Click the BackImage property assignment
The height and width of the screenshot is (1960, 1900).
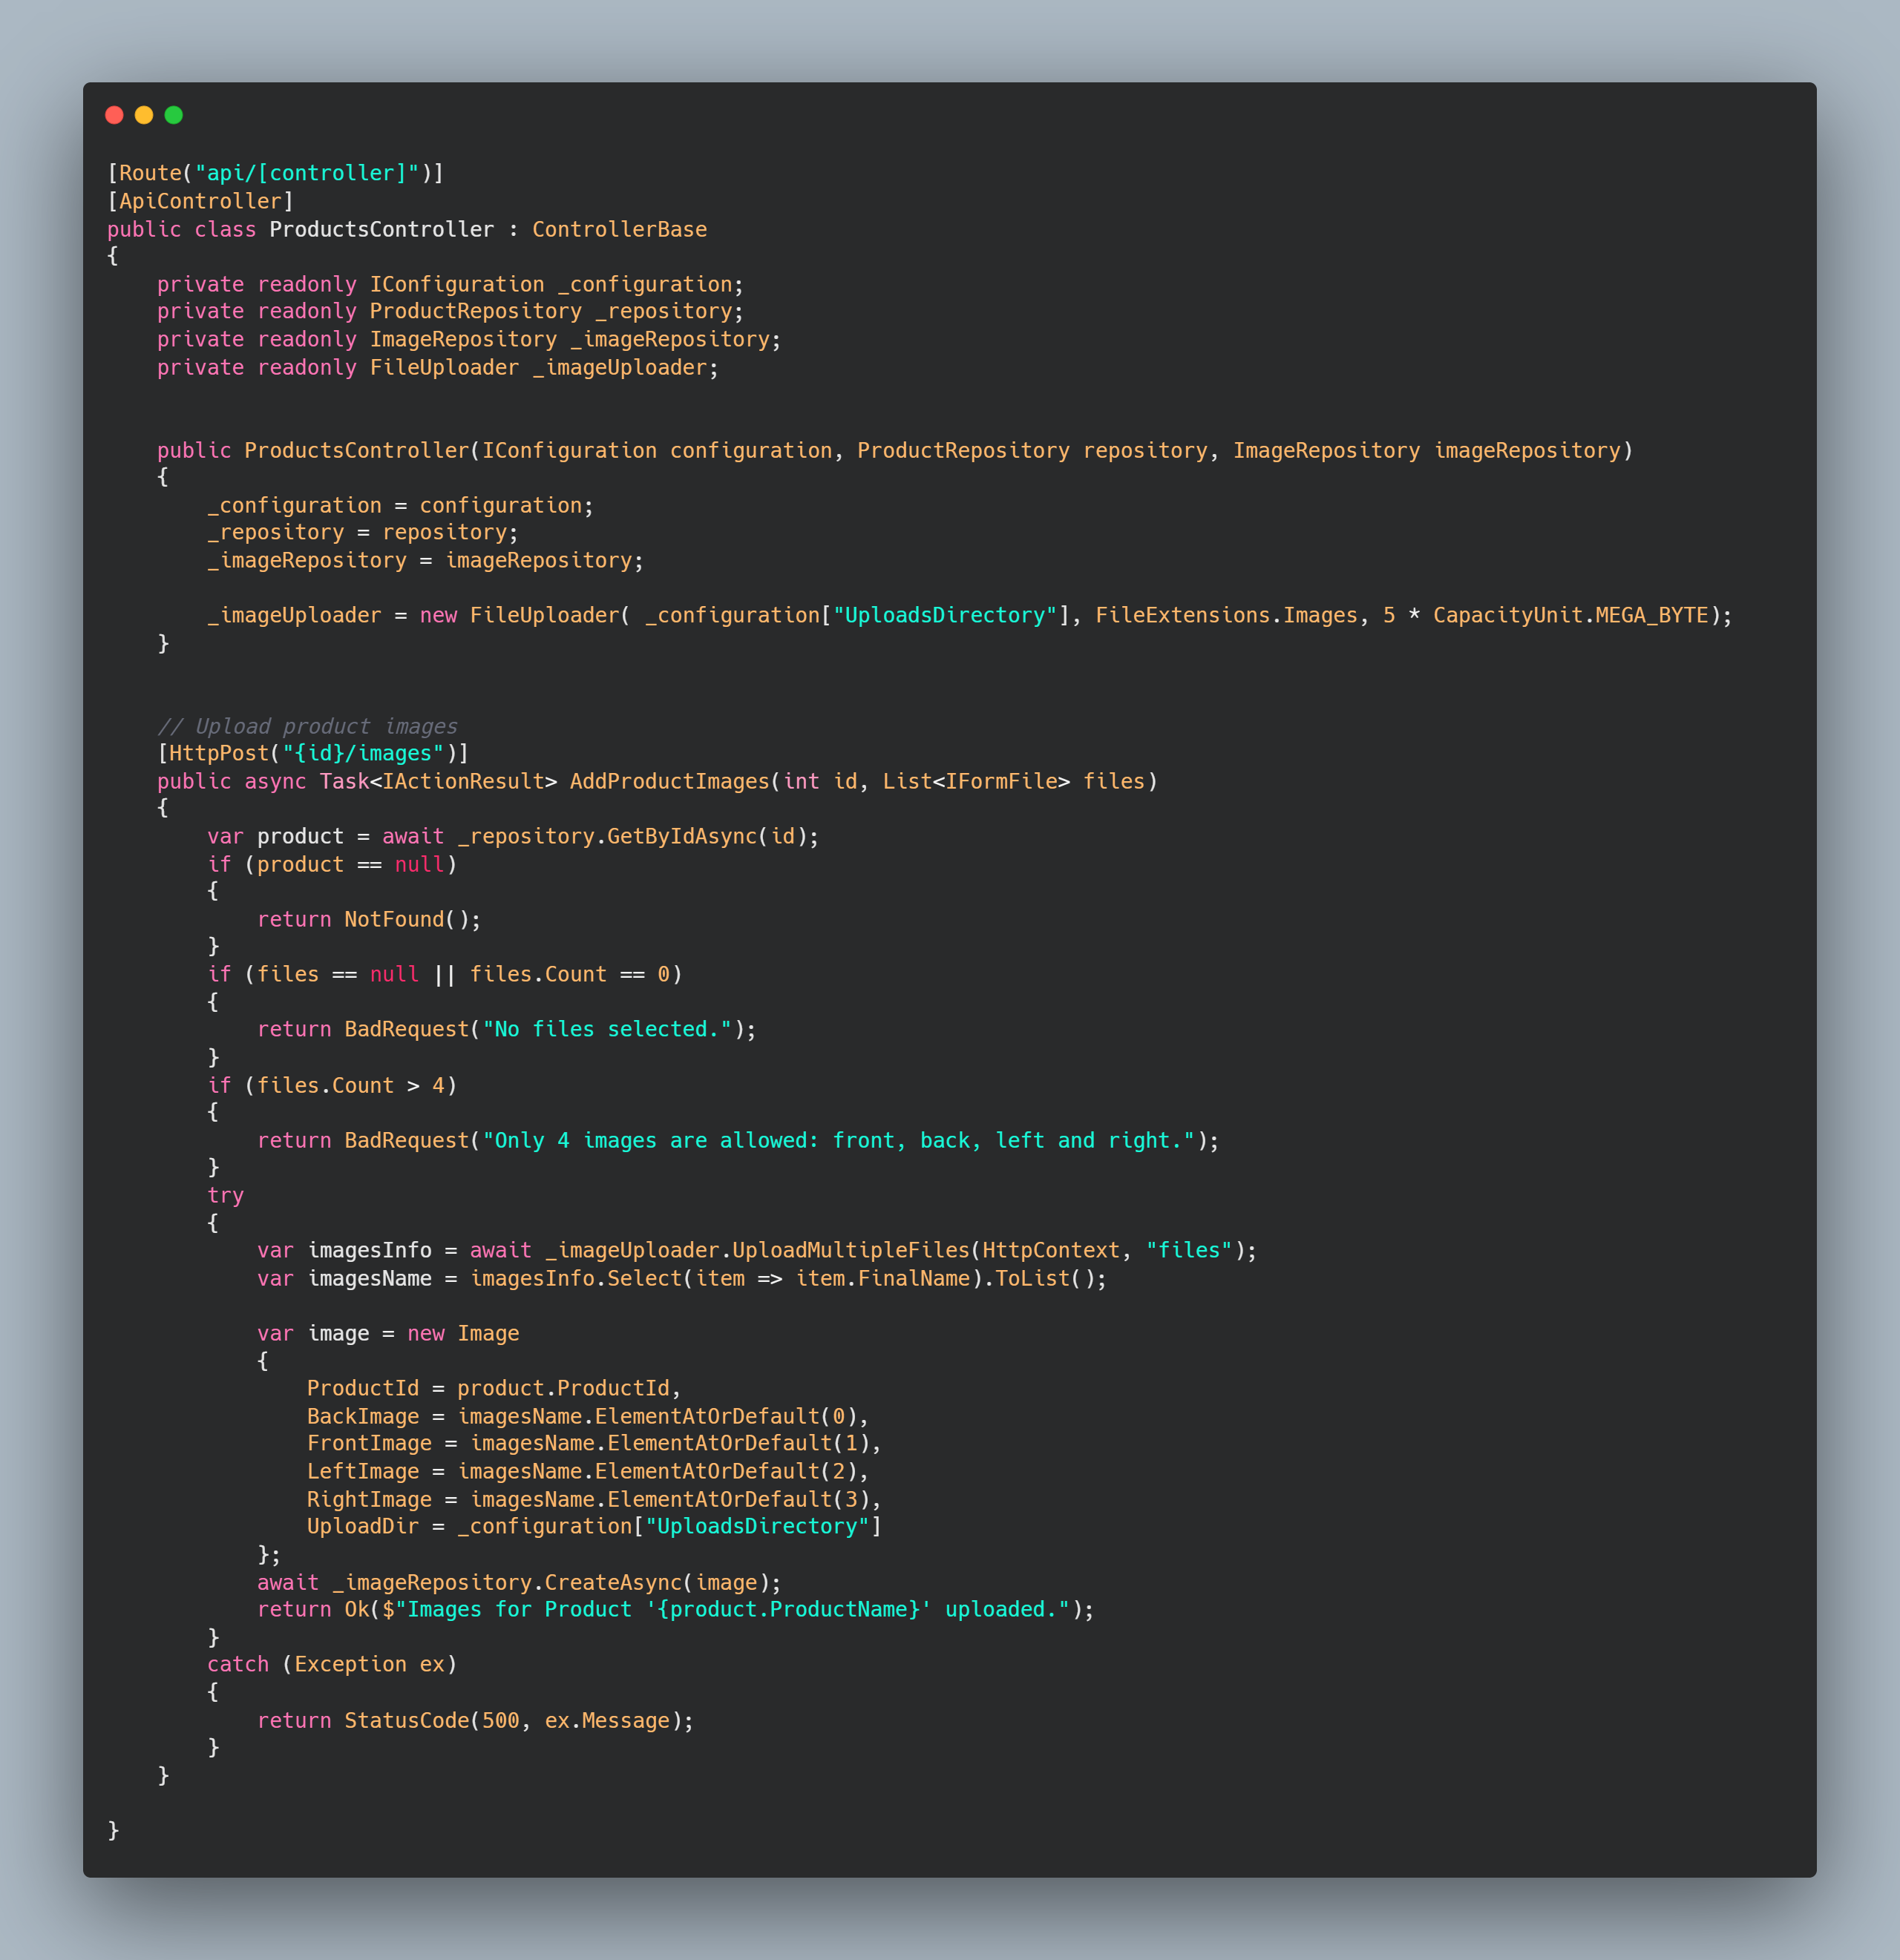click(x=362, y=1416)
